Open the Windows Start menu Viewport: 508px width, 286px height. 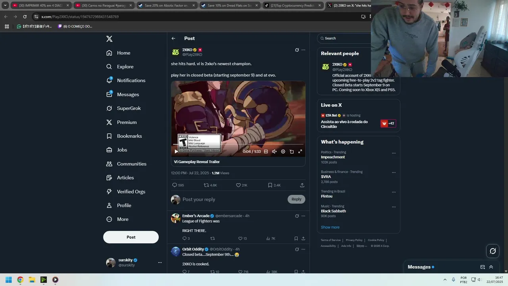point(8,280)
